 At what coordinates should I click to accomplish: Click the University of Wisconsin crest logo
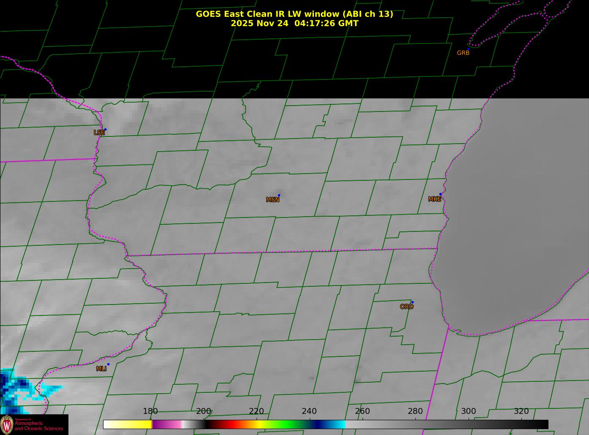click(x=7, y=424)
